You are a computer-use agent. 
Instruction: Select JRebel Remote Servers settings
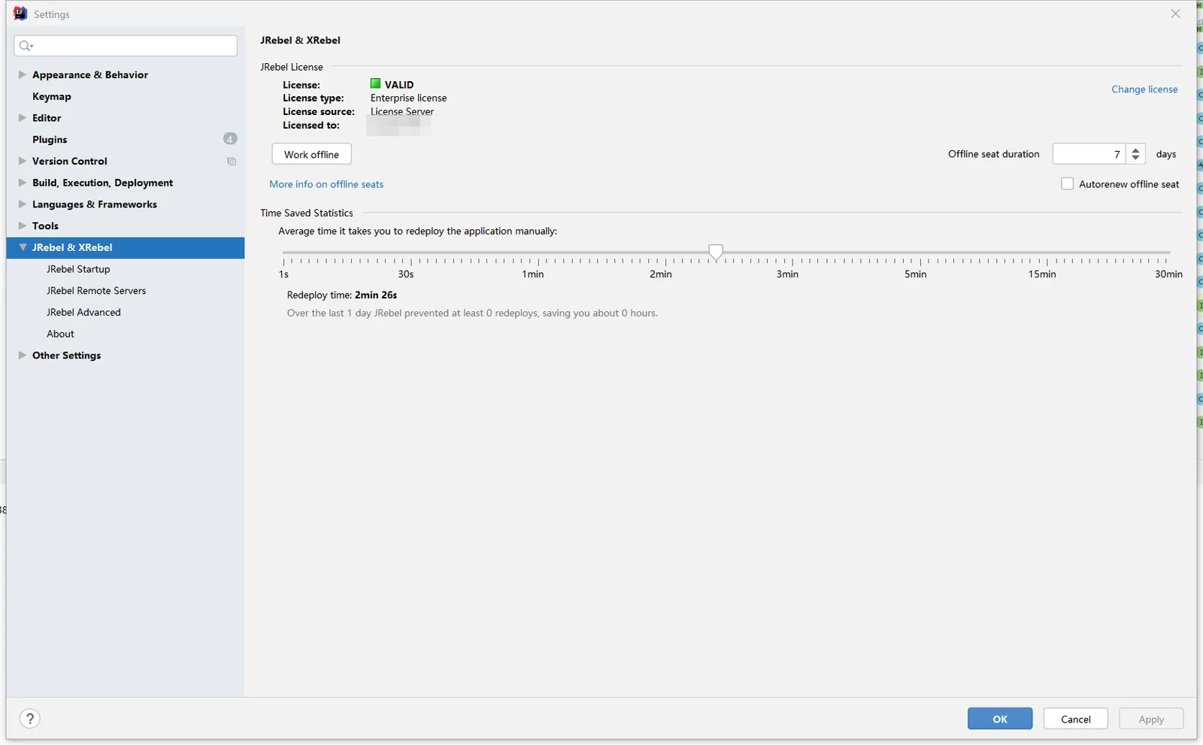tap(96, 291)
